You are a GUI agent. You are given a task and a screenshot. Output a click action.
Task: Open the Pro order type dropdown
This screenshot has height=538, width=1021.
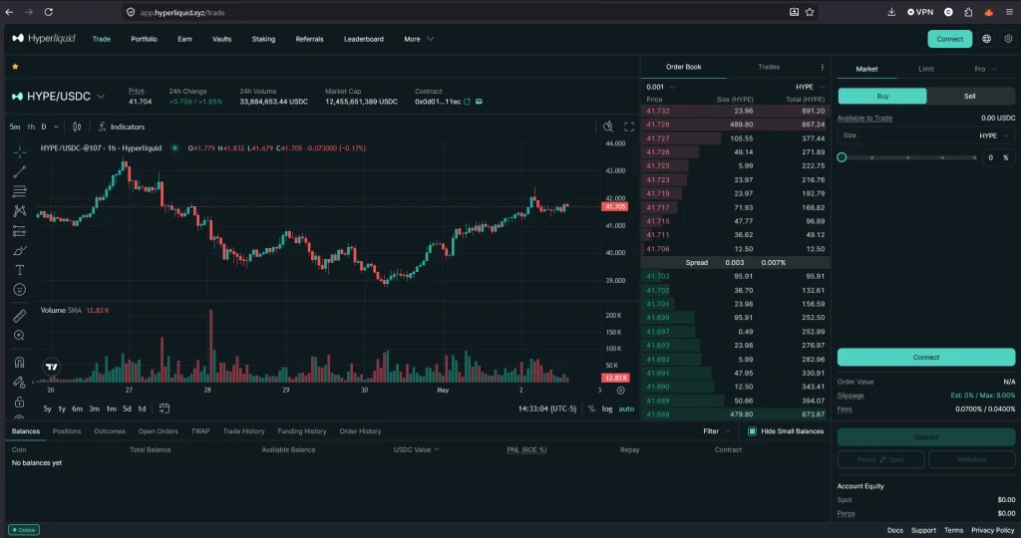[985, 69]
